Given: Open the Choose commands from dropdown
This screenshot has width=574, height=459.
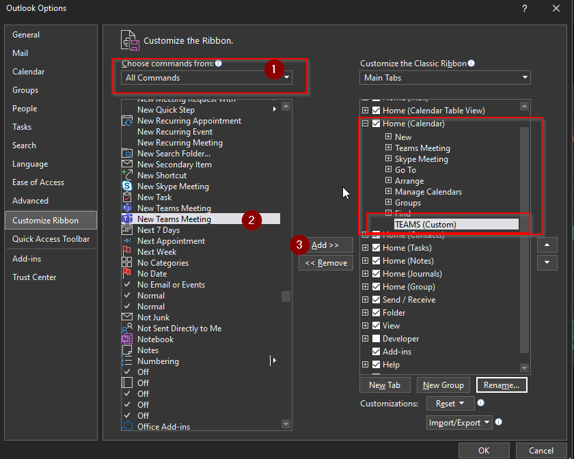Looking at the screenshot, I should point(206,78).
